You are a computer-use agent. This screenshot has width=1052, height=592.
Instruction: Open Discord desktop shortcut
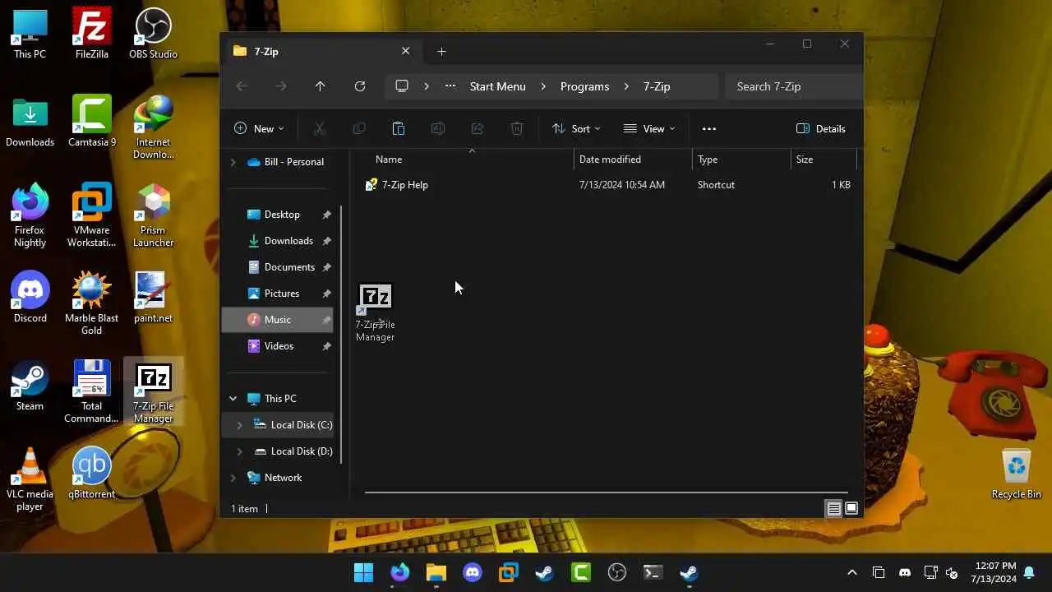click(x=30, y=298)
